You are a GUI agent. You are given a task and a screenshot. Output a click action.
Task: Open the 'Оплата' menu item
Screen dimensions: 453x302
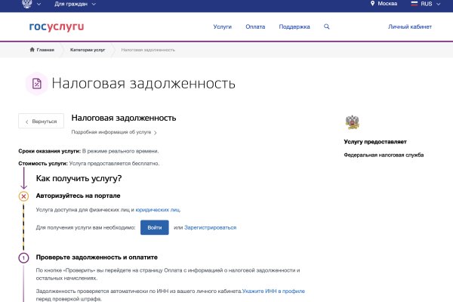coord(255,26)
